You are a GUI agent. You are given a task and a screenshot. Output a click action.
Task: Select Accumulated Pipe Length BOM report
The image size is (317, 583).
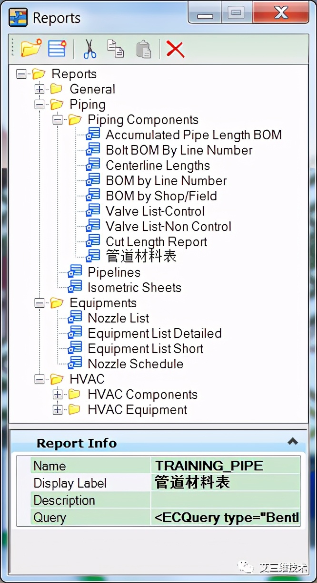click(x=194, y=135)
